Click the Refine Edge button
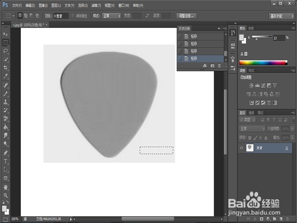 coord(186,16)
